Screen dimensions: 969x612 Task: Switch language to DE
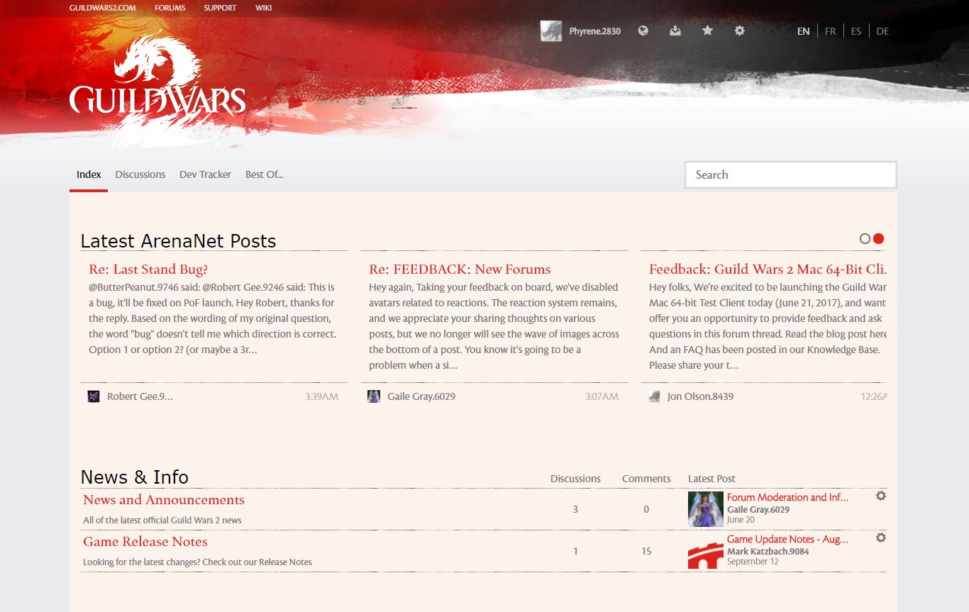tap(882, 31)
